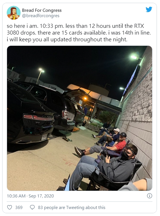Click the reply speech bubble icon
160x216 pixels.
[32, 207]
